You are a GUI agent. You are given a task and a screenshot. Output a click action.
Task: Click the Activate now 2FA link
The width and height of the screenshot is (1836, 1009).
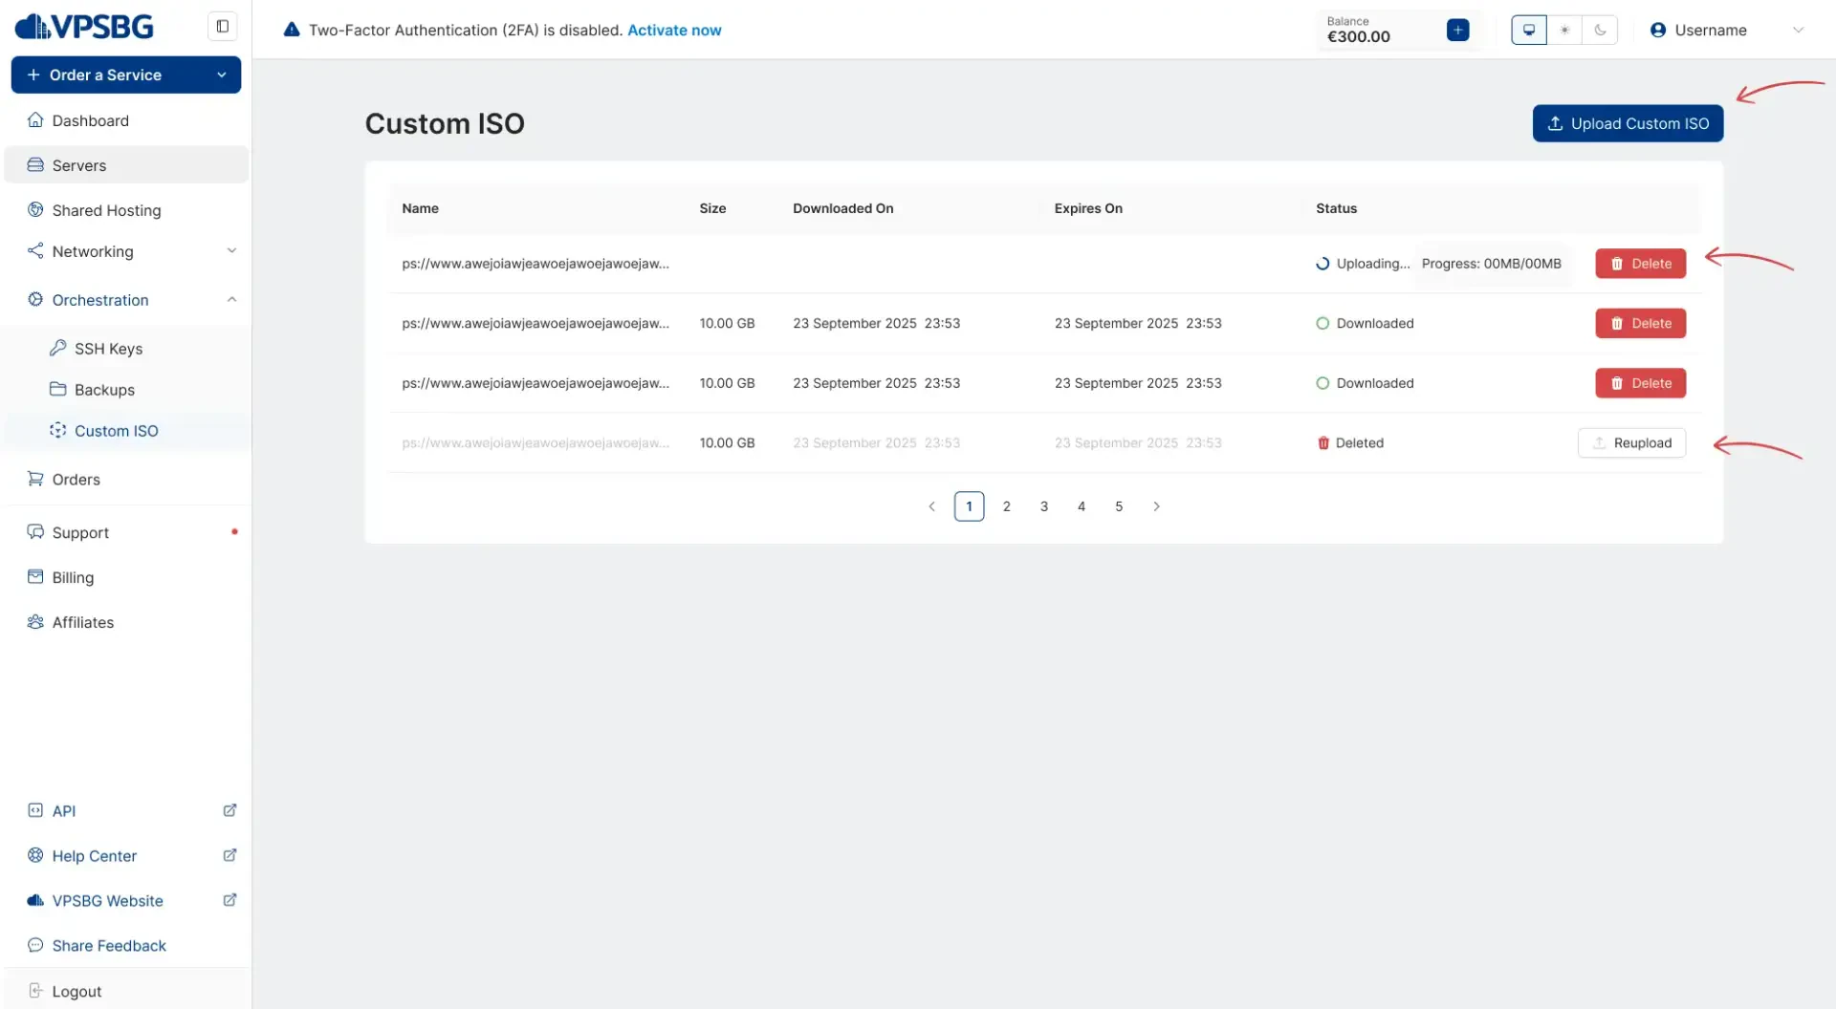[674, 30]
